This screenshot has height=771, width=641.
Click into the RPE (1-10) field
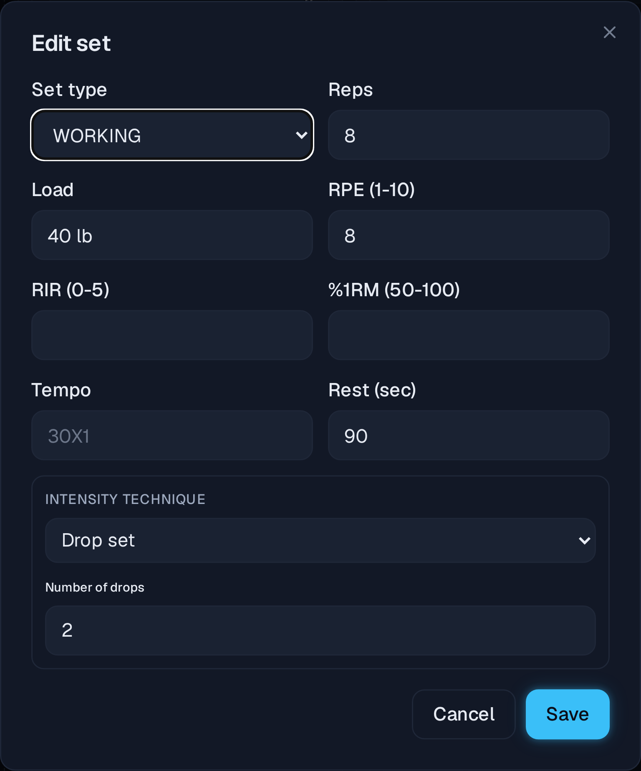pyautogui.click(x=469, y=235)
